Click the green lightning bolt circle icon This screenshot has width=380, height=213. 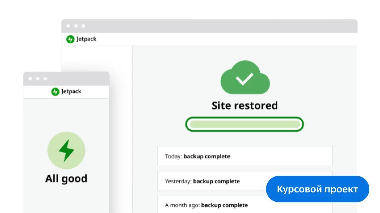point(66,150)
